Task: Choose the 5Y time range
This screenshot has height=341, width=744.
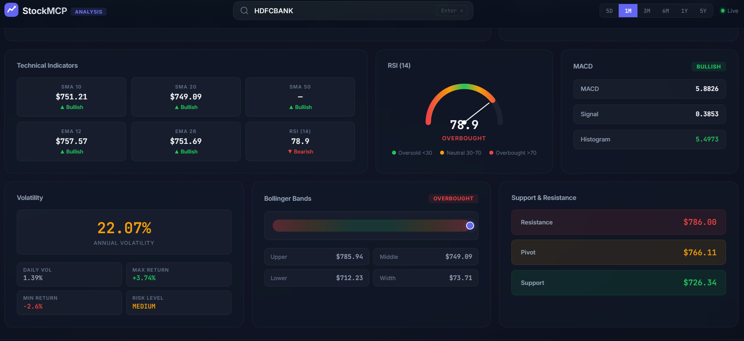Action: pos(703,11)
